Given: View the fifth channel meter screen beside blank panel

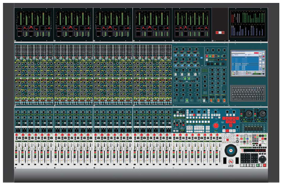Looking at the screenshot, I should [x=192, y=24].
